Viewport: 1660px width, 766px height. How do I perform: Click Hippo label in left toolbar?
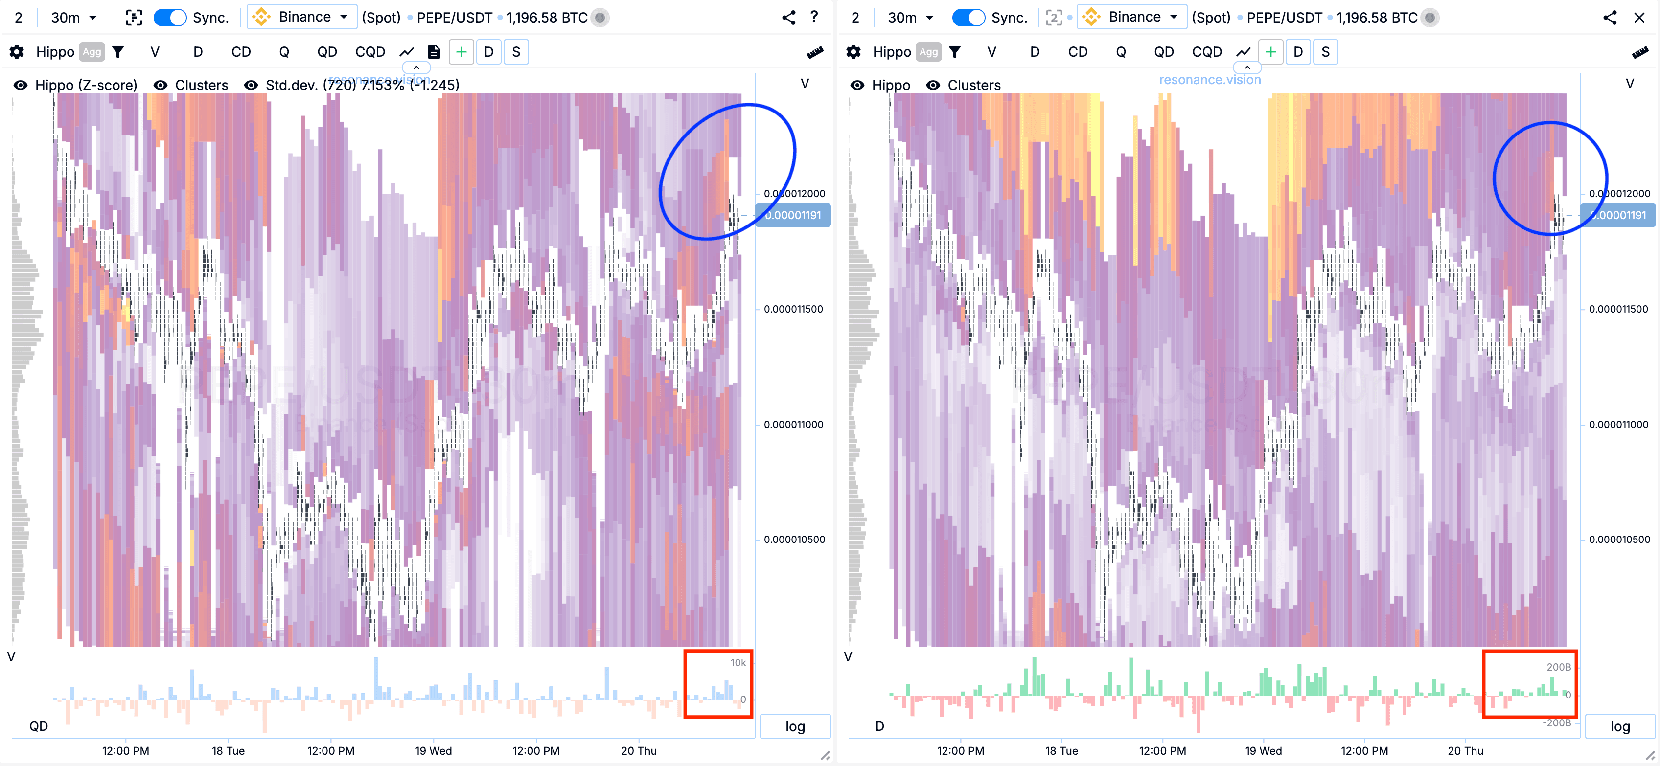pyautogui.click(x=55, y=51)
